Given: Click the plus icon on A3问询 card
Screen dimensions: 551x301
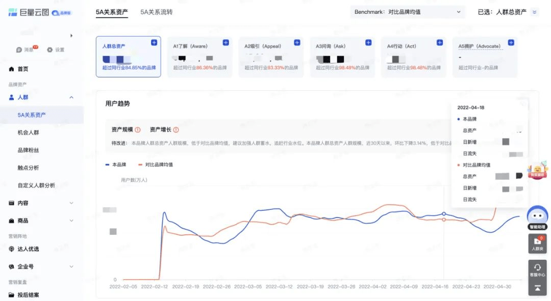Looking at the screenshot, I should point(368,42).
